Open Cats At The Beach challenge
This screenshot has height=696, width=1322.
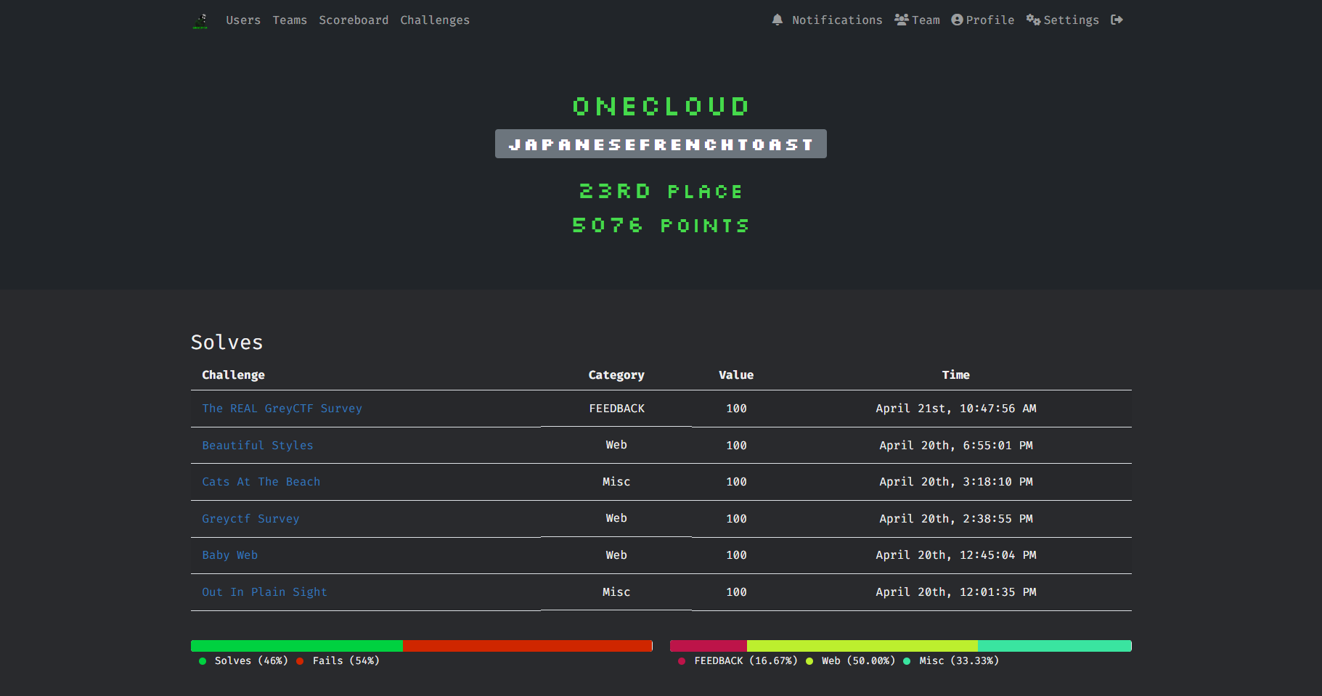[x=261, y=482]
